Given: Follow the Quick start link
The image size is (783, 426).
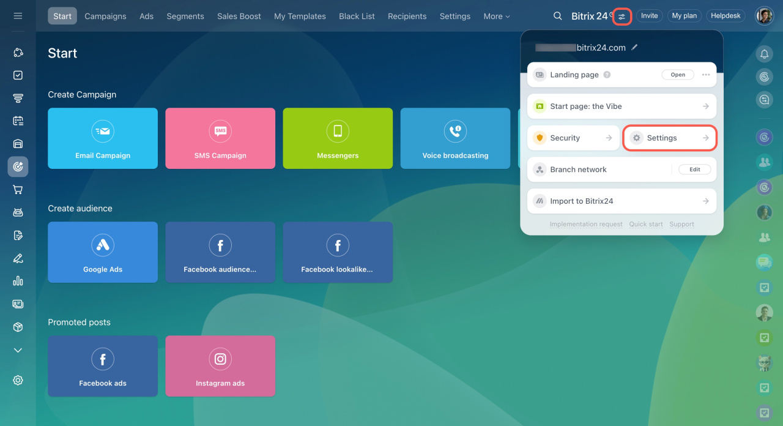Looking at the screenshot, I should pos(646,225).
